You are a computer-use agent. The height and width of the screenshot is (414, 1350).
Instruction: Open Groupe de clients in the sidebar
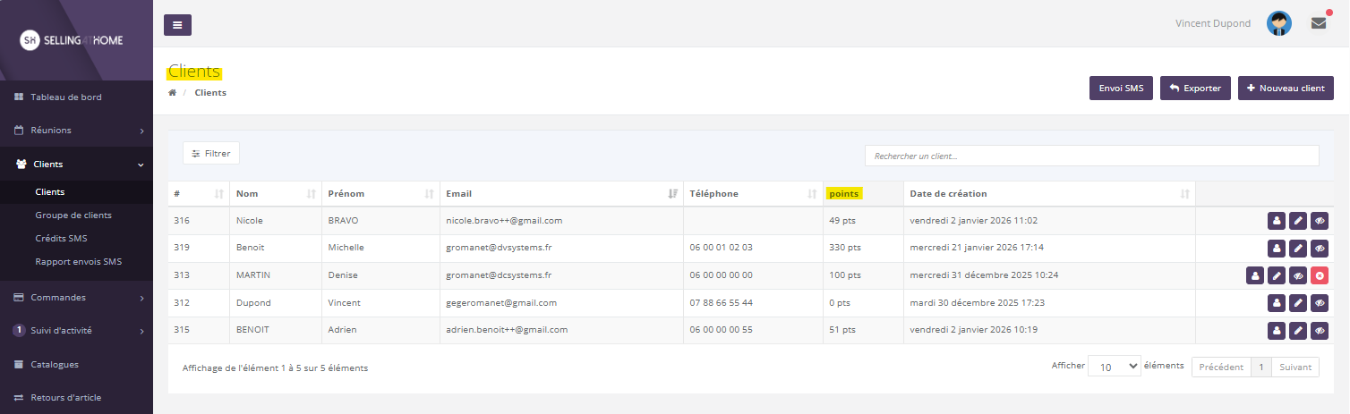coord(73,215)
